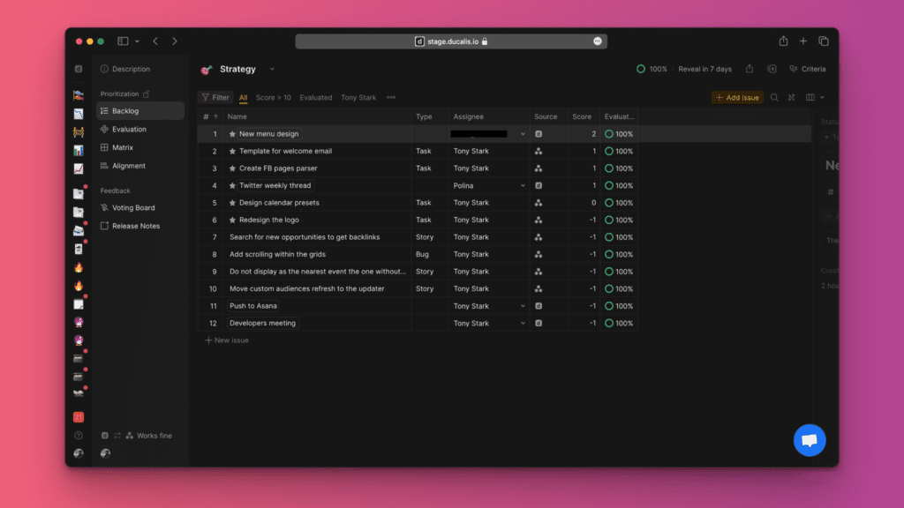Open the search in the backlog toolbar

point(774,97)
